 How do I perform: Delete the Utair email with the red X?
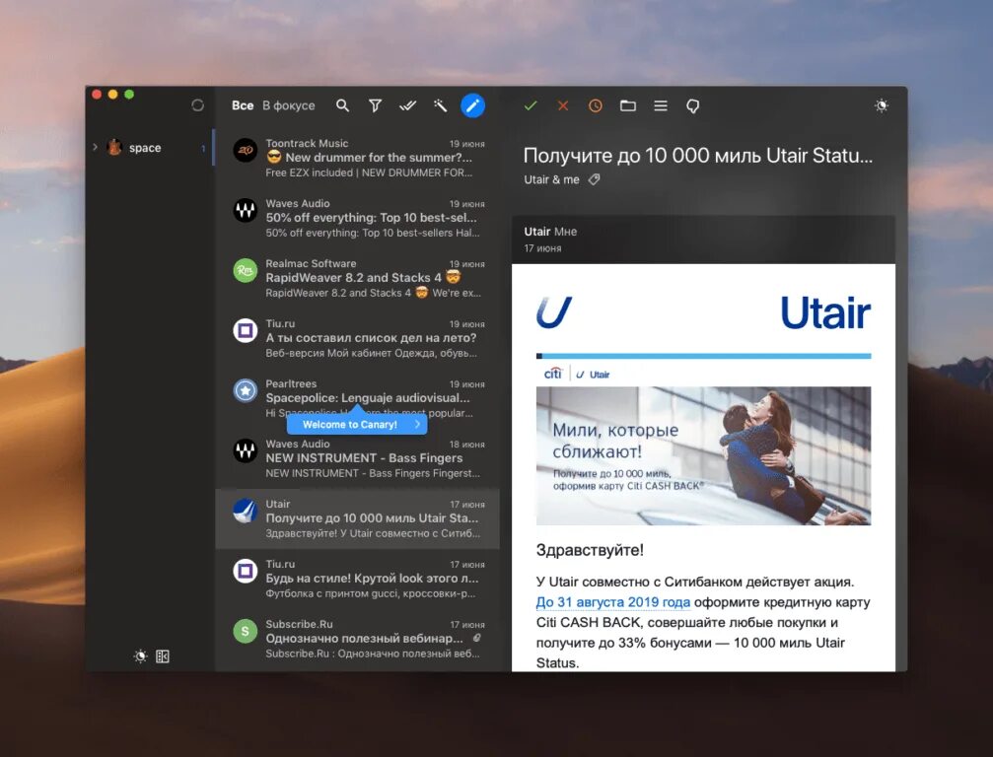562,104
